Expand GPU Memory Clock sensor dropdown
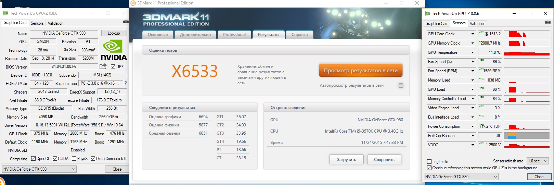This screenshot has width=554, height=185. (473, 43)
